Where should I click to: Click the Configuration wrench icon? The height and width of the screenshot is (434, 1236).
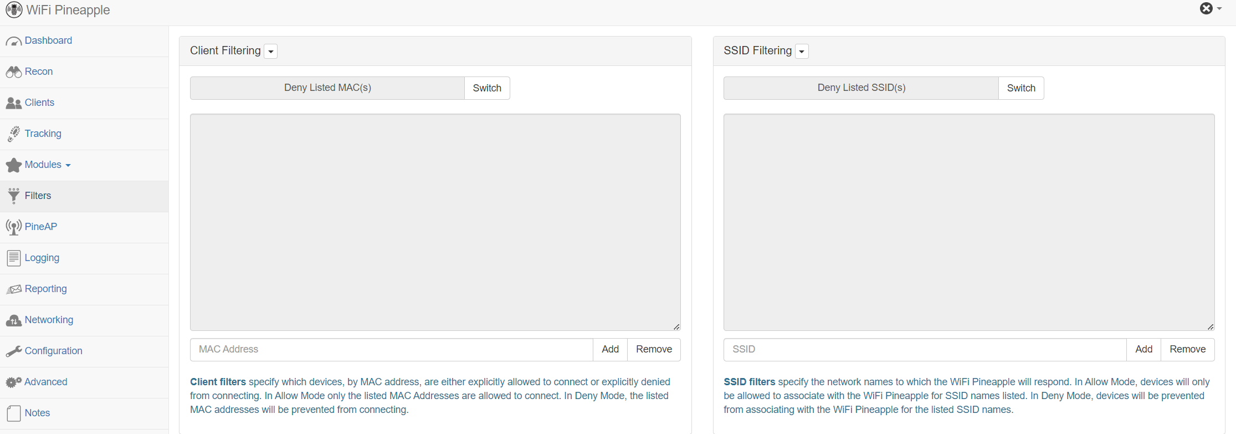click(x=13, y=351)
